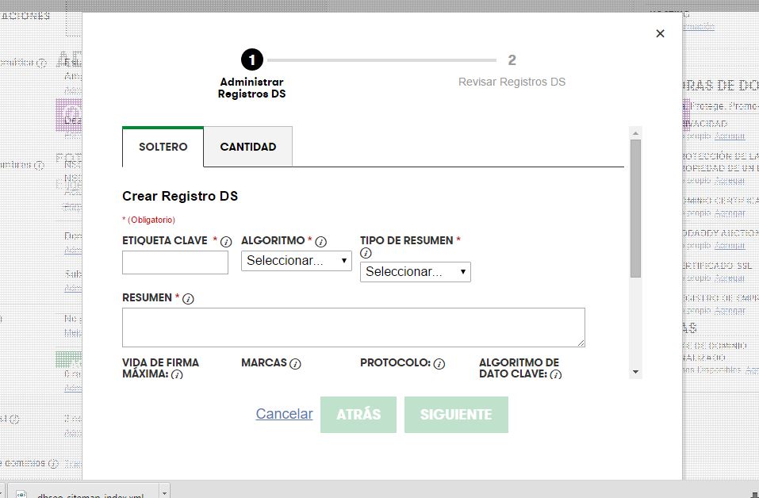Click info icon by Algoritmo de Dato Clave
759x498 pixels.
pyautogui.click(x=556, y=374)
